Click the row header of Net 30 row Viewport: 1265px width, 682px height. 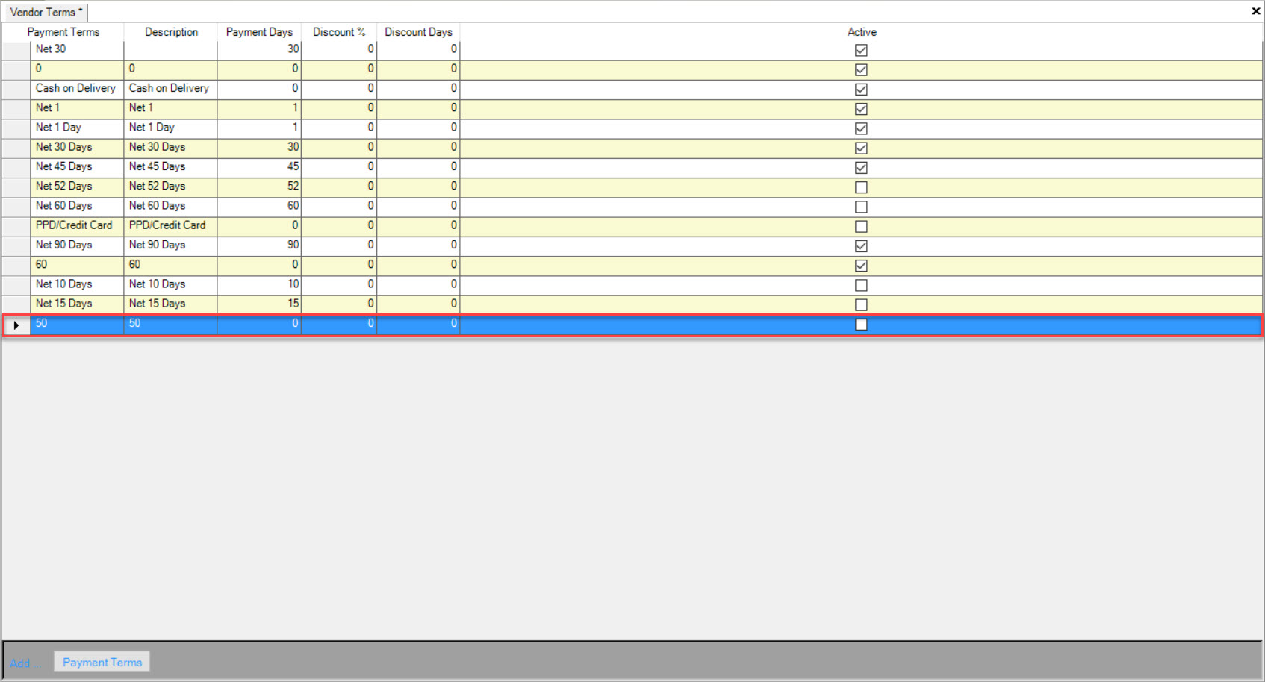[16, 50]
